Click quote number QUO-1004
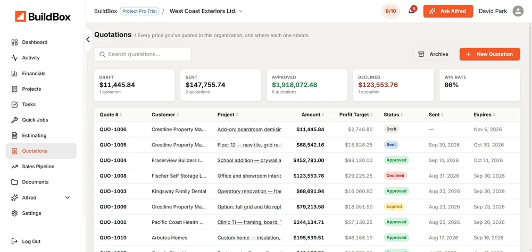 coord(113,160)
